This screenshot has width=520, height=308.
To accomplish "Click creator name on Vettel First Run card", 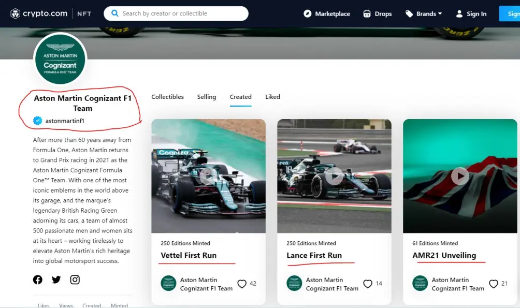I will point(206,284).
